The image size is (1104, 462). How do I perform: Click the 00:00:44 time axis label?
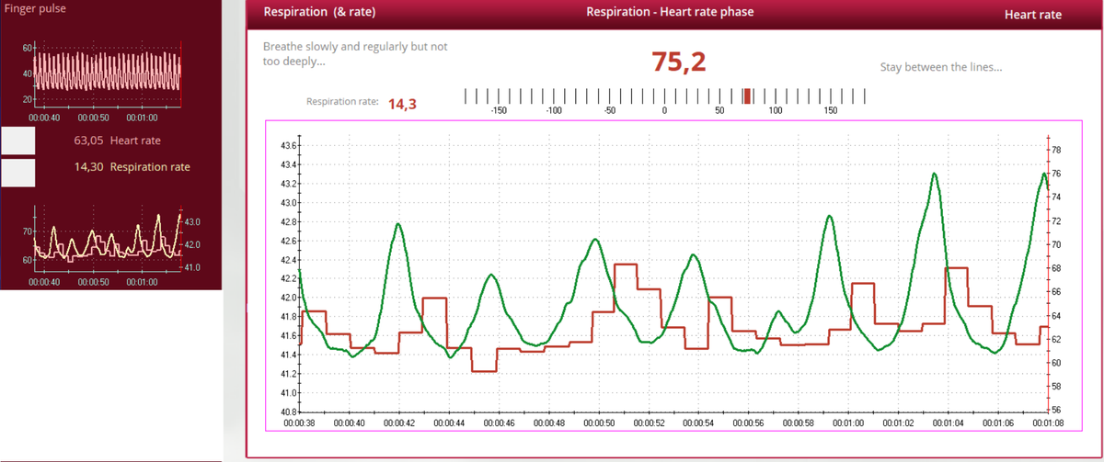tap(450, 423)
